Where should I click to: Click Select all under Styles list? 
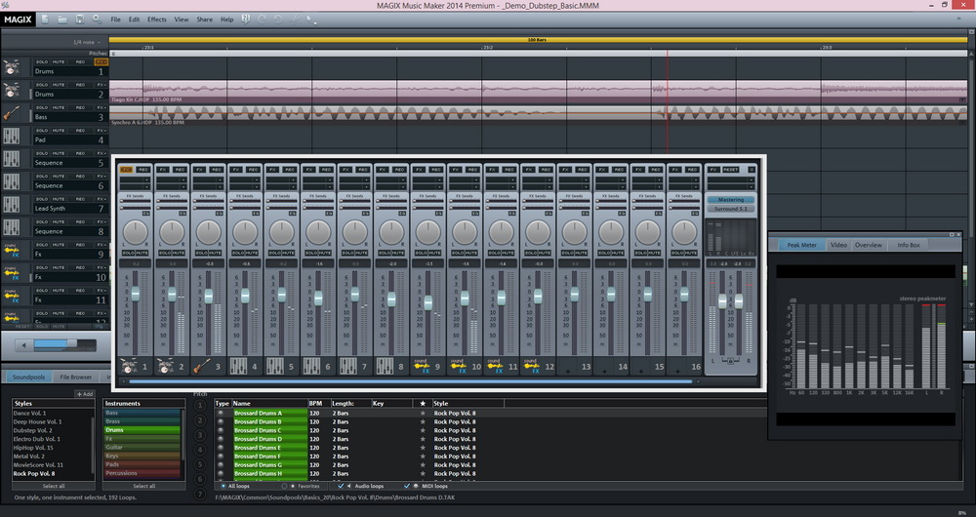(x=54, y=486)
